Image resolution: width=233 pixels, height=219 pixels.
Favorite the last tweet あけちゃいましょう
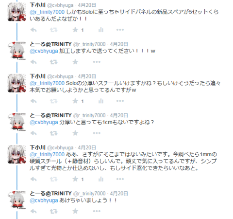click(75, 211)
